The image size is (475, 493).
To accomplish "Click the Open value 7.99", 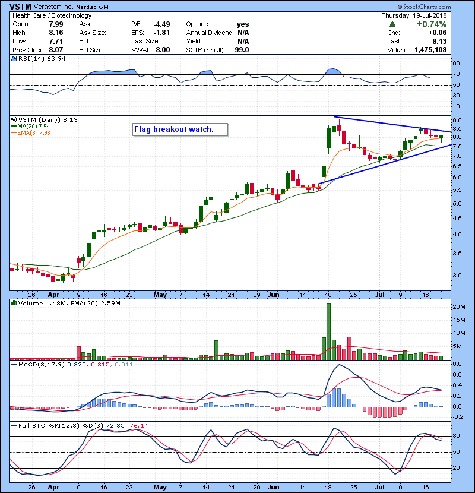I will (56, 24).
